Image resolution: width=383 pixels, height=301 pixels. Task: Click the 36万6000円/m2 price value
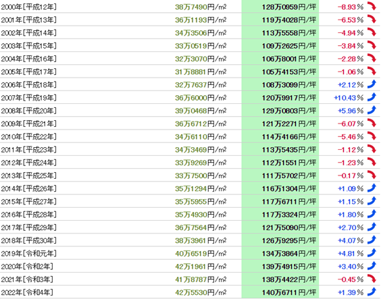tap(201, 98)
